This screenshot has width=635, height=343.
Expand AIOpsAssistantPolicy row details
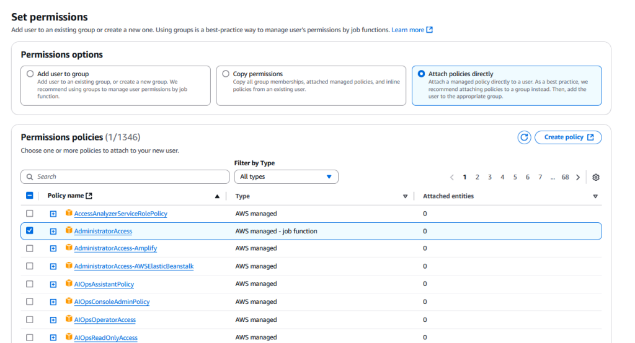[53, 284]
